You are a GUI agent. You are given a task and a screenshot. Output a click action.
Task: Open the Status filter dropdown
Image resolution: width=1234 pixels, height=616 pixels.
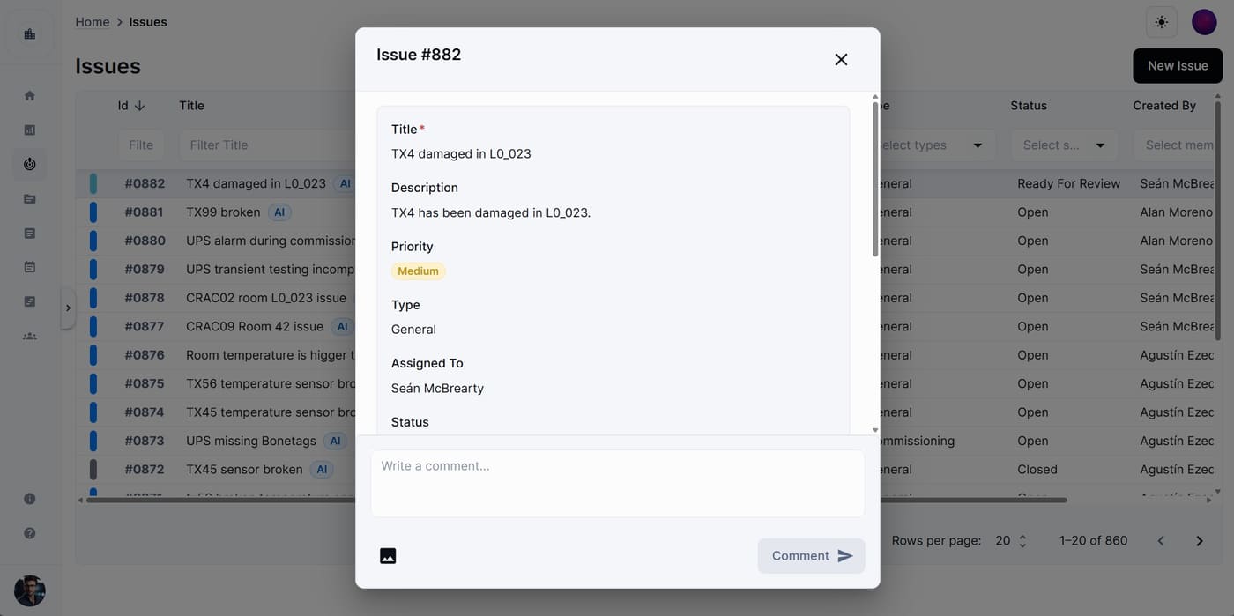tap(1064, 145)
